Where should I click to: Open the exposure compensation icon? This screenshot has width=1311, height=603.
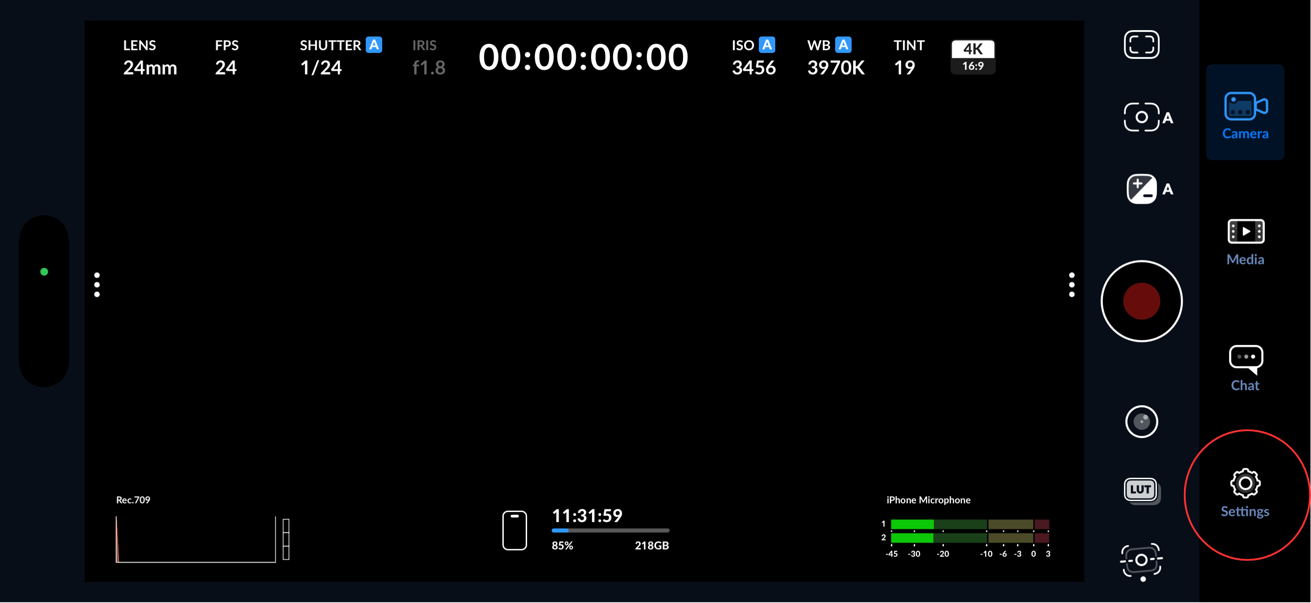1141,189
